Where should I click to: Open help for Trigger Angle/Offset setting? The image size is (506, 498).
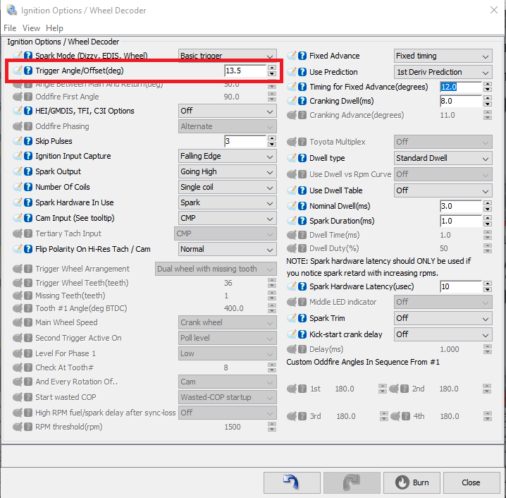tap(28, 71)
